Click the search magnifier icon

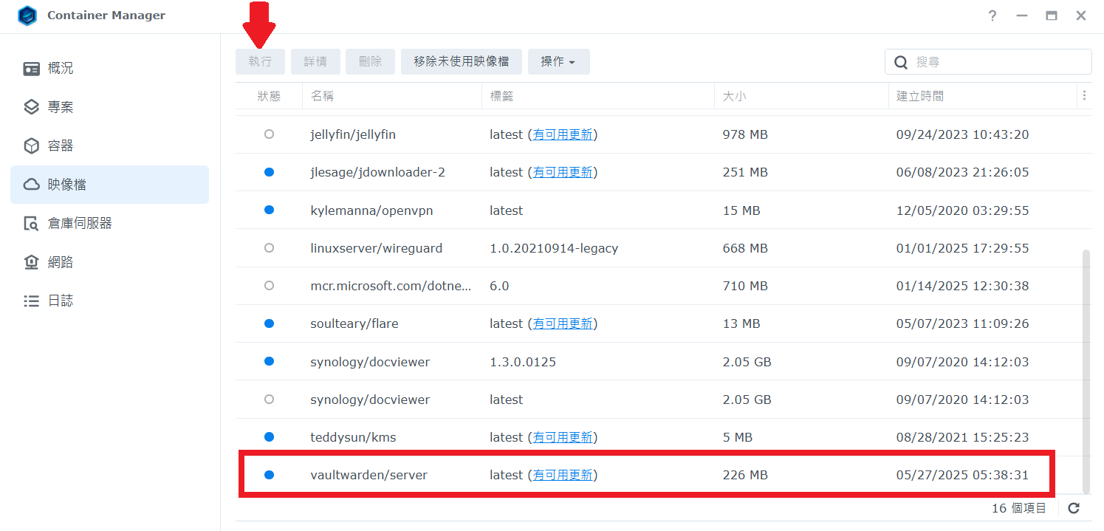(x=901, y=62)
